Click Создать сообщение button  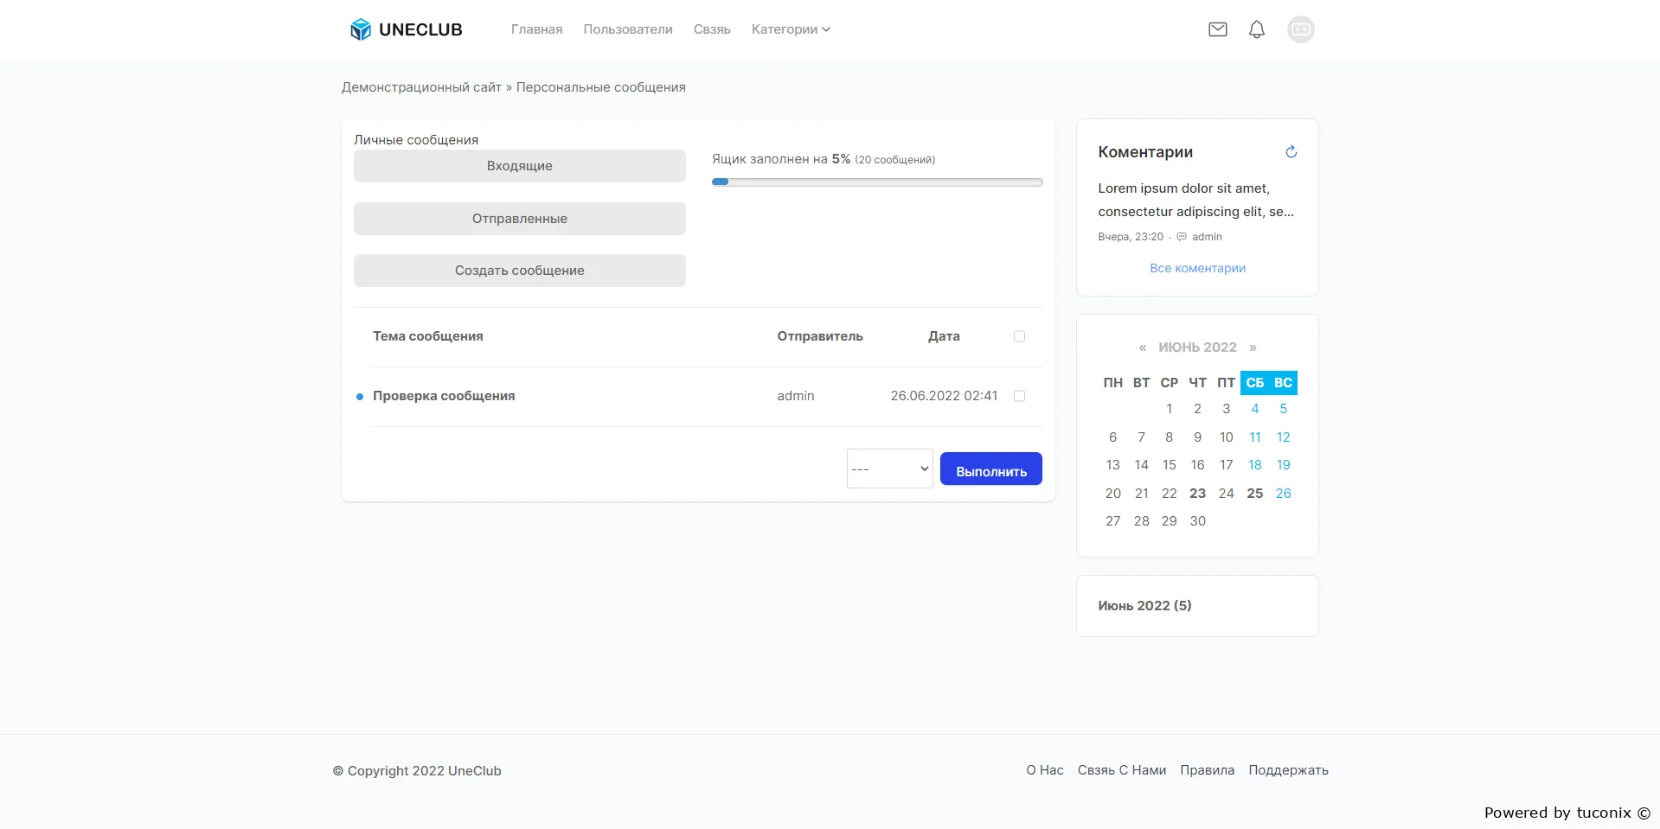520,271
